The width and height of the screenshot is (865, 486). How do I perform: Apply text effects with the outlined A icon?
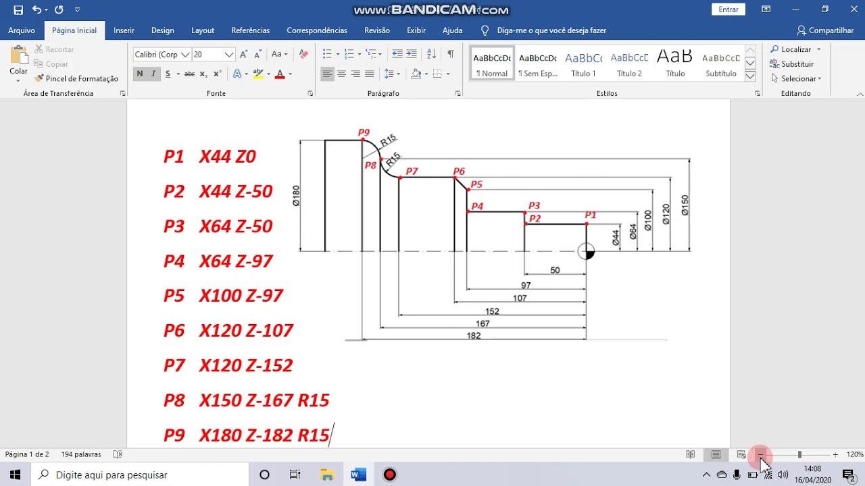point(237,74)
